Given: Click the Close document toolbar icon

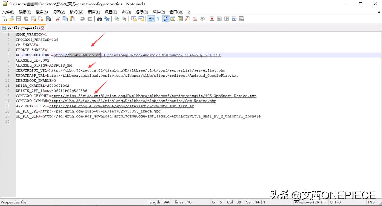Looking at the screenshot, I should point(33,19).
